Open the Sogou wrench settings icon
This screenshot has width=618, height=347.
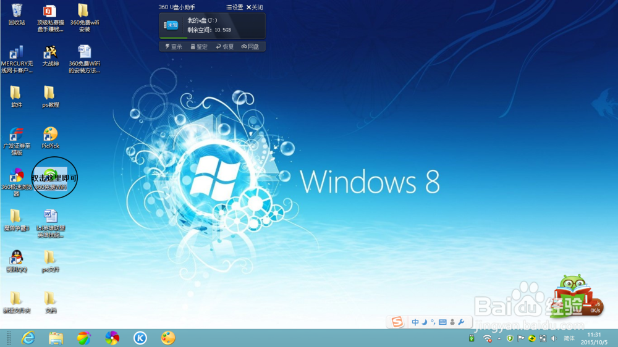pyautogui.click(x=461, y=322)
